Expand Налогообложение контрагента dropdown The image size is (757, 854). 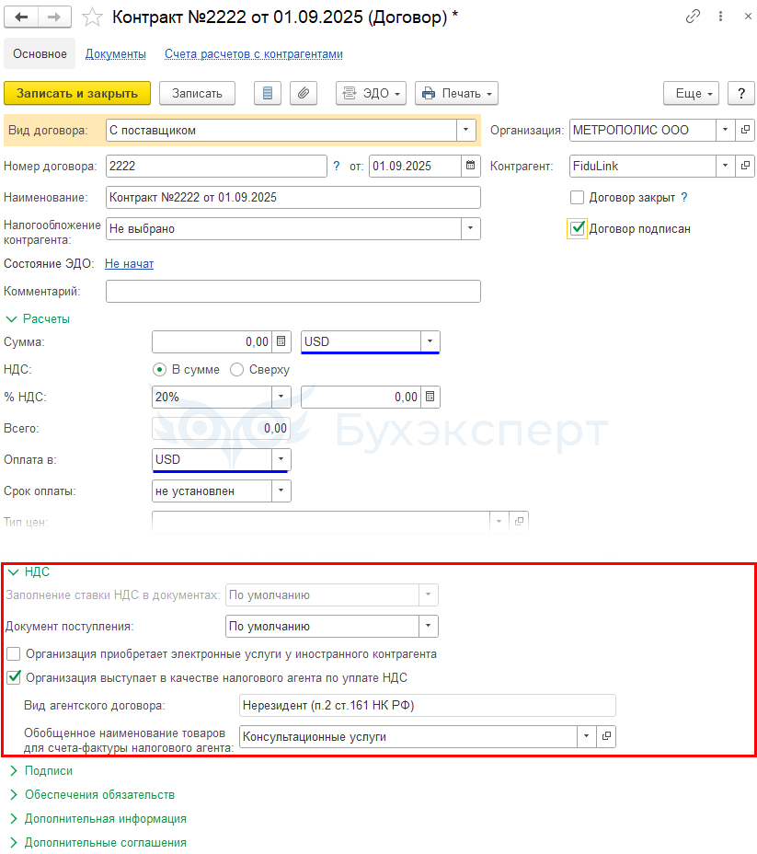tap(470, 228)
